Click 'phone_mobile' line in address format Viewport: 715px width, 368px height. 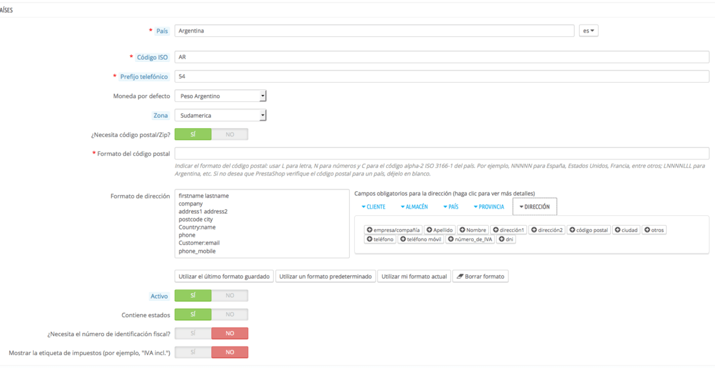(x=197, y=251)
